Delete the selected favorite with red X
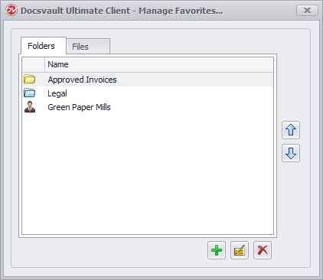 click(263, 250)
